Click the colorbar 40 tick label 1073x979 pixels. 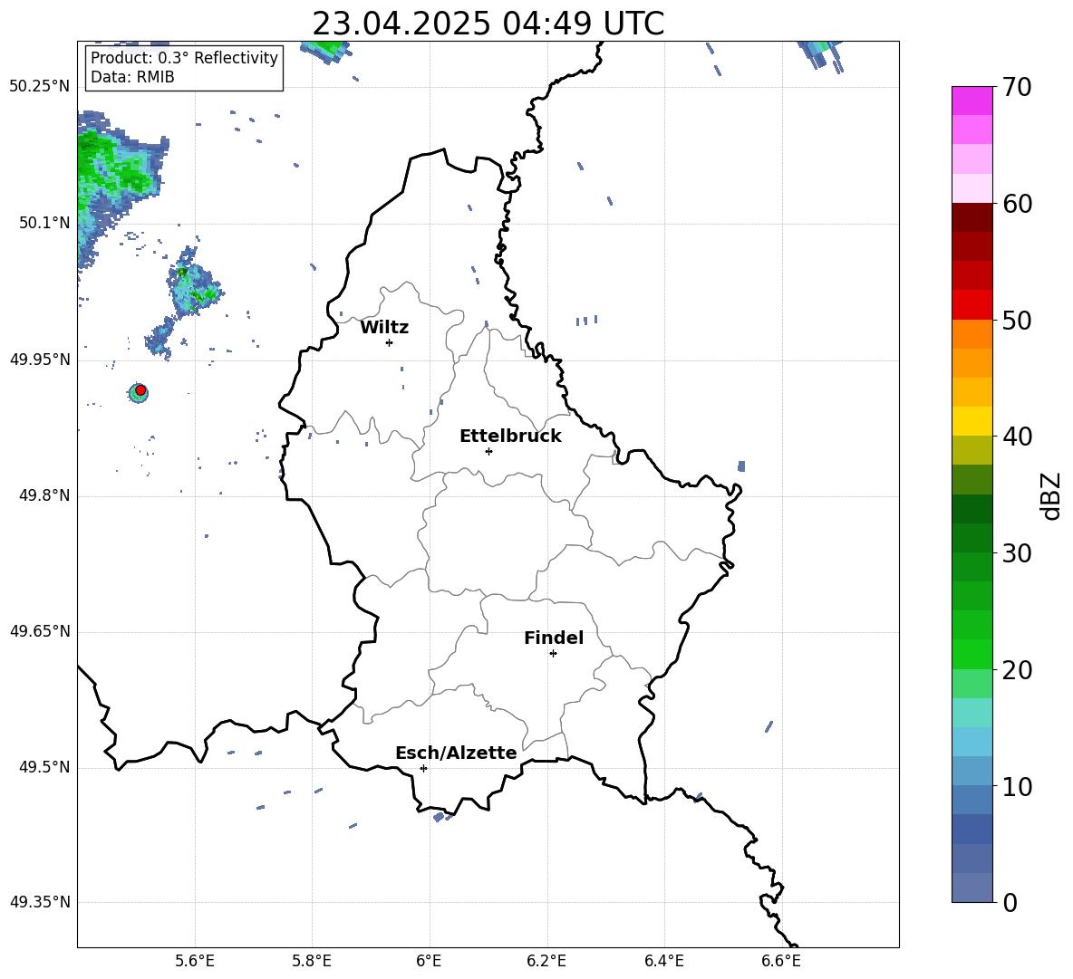tap(1017, 437)
